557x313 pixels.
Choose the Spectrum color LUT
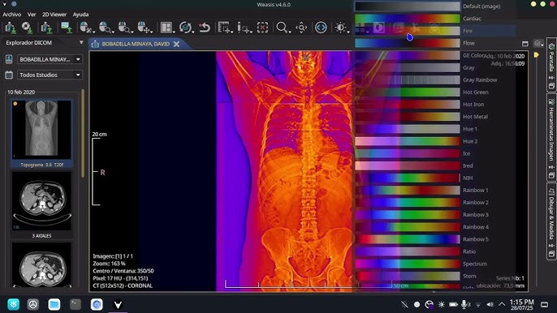[x=435, y=264]
